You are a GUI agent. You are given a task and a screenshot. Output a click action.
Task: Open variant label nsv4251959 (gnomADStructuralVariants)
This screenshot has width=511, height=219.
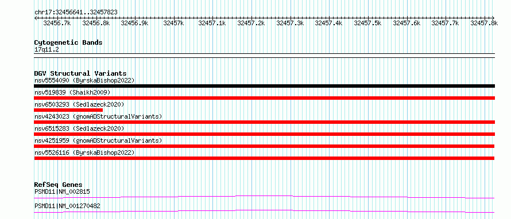coord(98,140)
